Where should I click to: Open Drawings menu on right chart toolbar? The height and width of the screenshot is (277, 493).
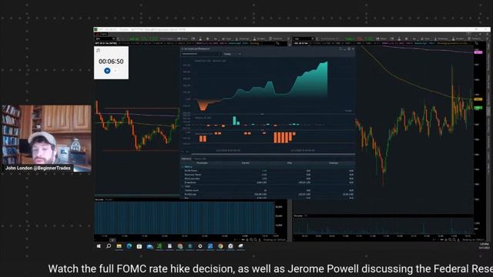point(441,38)
